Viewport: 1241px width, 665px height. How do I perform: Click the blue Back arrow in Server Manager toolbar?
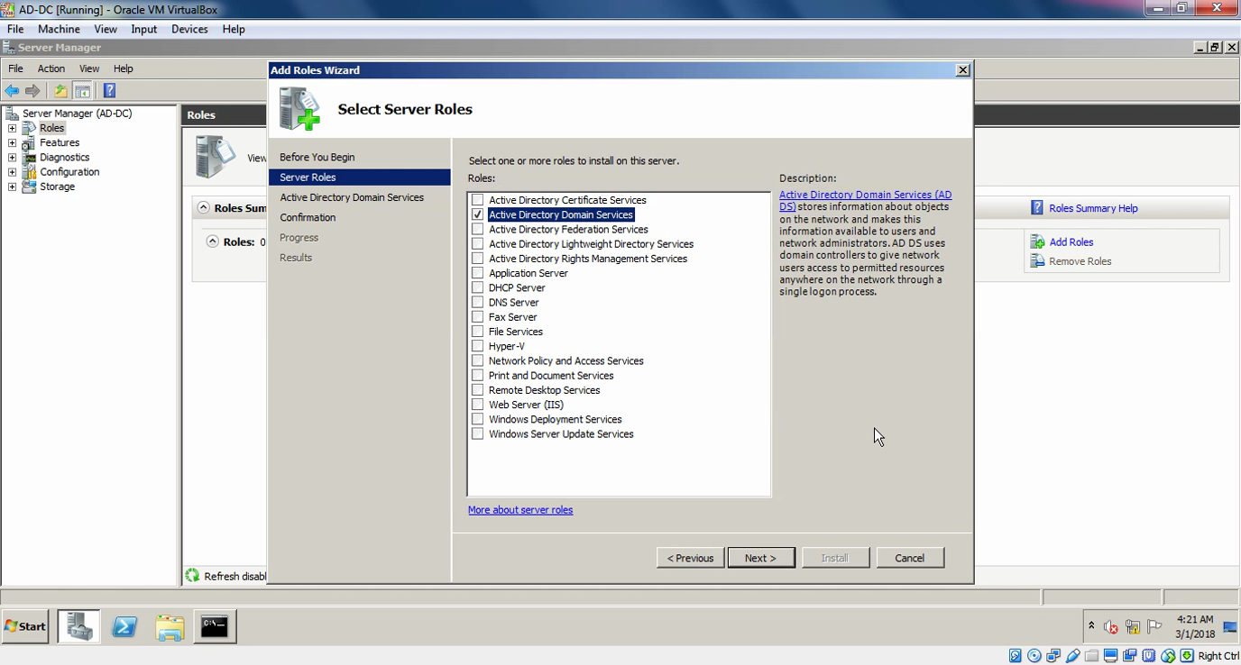(x=12, y=91)
